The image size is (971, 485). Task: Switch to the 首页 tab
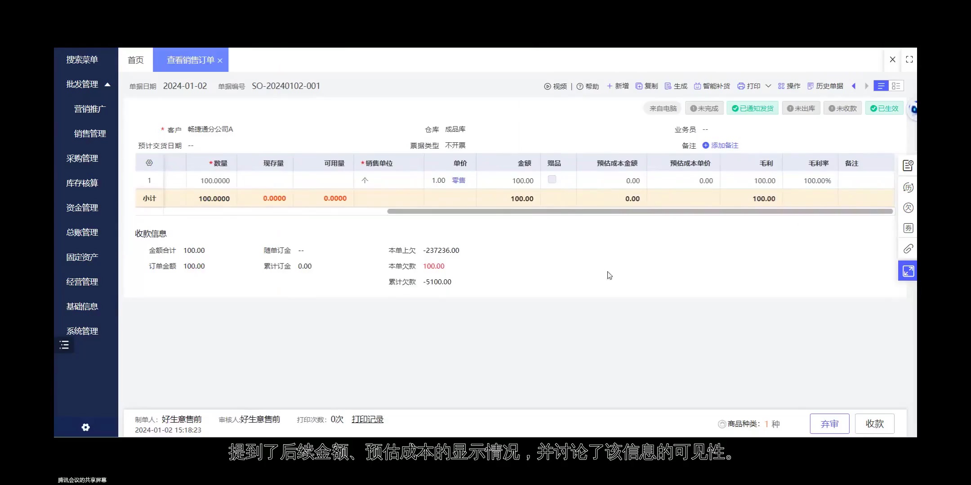point(134,60)
